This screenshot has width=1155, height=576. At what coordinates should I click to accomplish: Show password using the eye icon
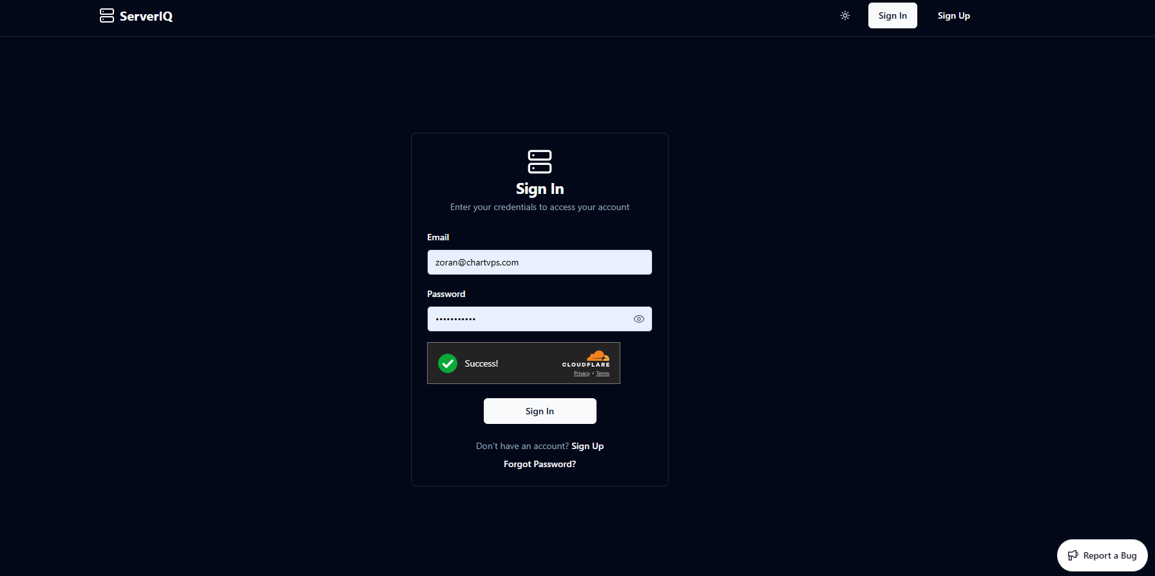pos(638,319)
